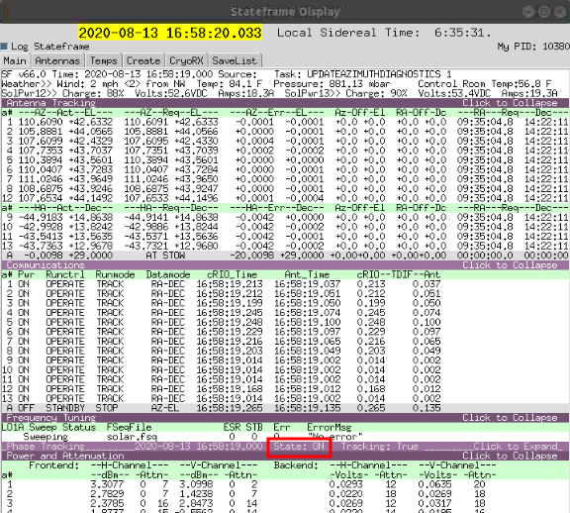The image size is (570, 513).
Task: Select the Create tab
Action: [143, 60]
